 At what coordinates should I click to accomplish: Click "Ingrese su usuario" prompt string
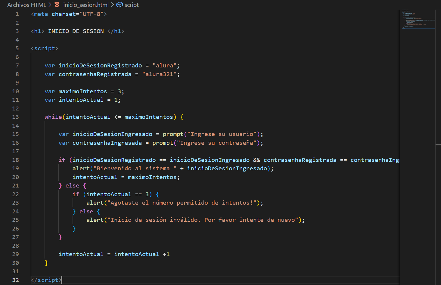coord(222,134)
